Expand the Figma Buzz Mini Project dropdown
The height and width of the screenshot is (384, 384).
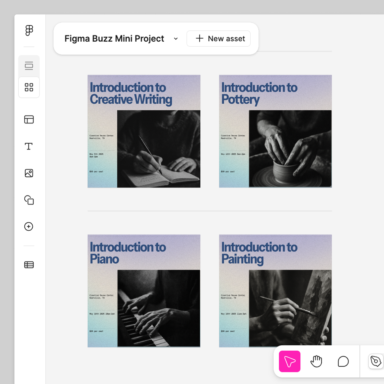click(x=176, y=39)
